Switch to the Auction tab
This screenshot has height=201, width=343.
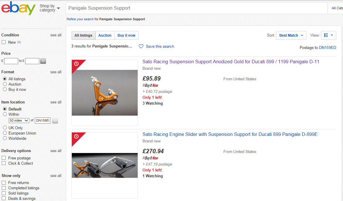tap(105, 35)
